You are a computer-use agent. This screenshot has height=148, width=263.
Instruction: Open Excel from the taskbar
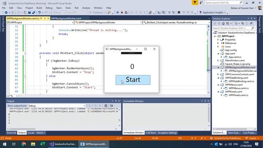[42, 144]
